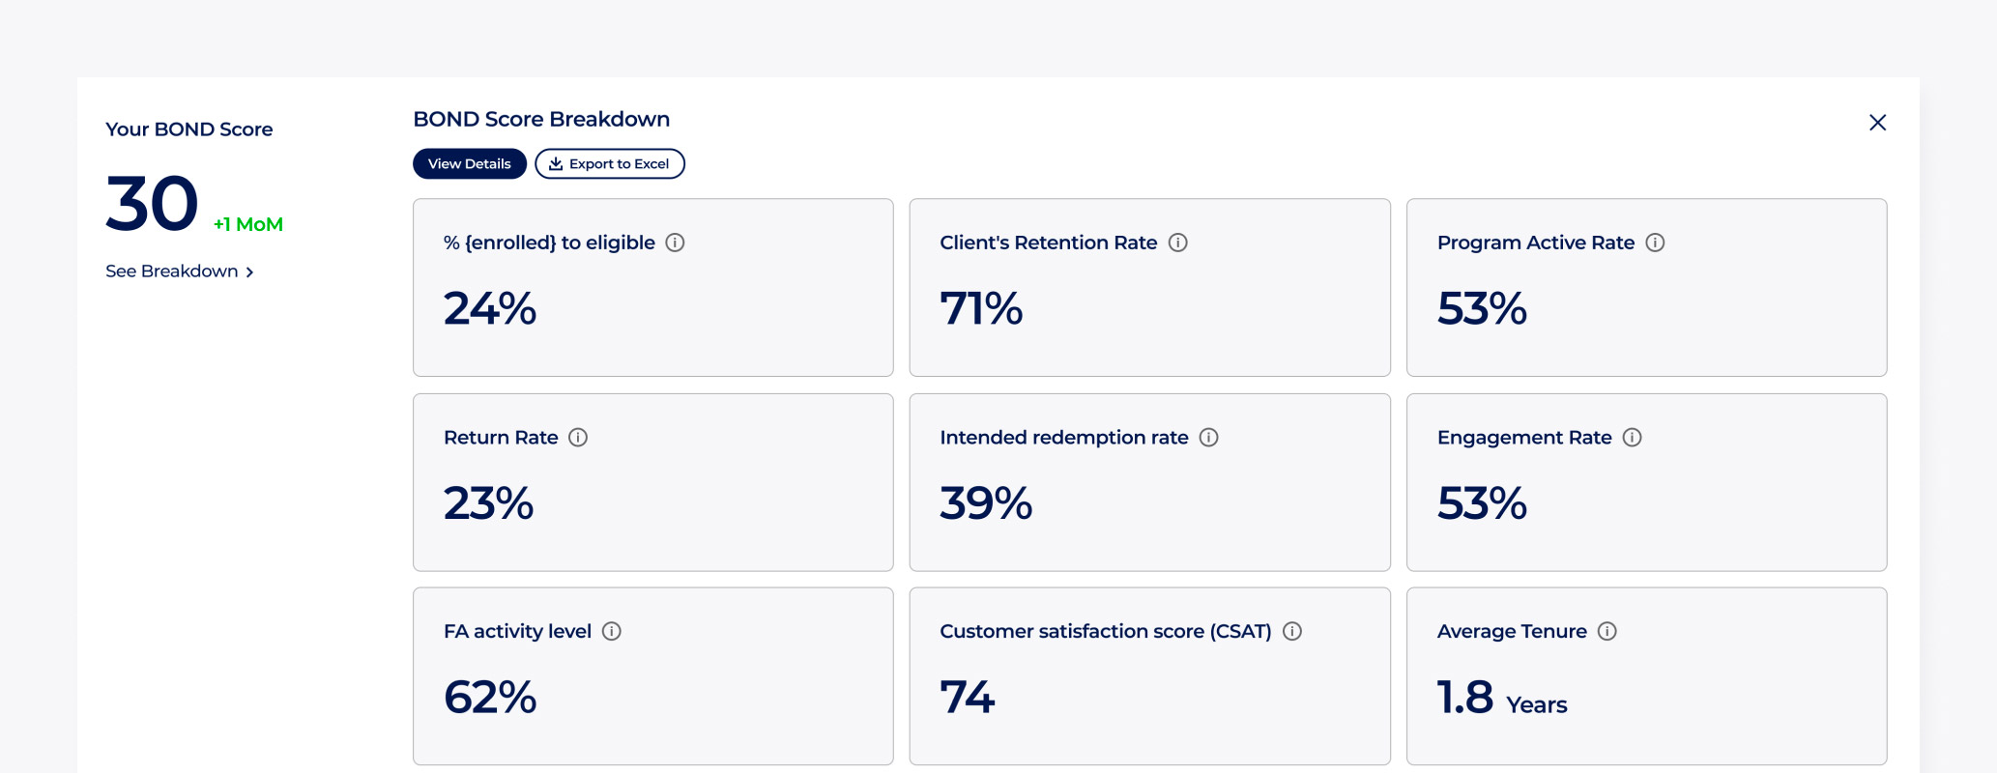Open info for FA activity level
1997x773 pixels.
611,632
